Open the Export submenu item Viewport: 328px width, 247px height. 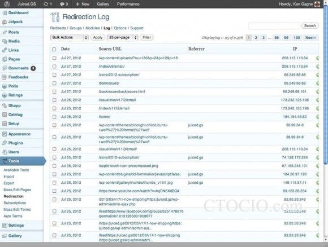tap(9, 183)
